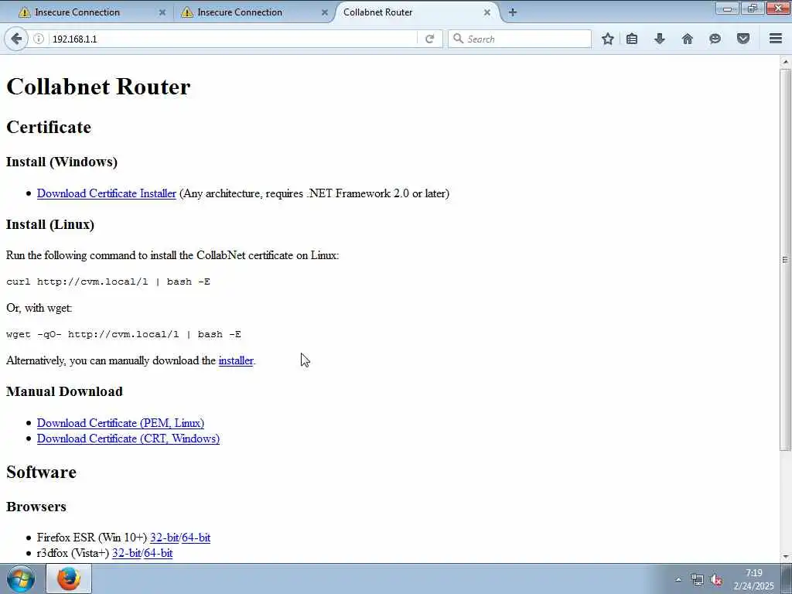Download r3dfox 64-bit
This screenshot has height=594, width=792.
coord(159,553)
